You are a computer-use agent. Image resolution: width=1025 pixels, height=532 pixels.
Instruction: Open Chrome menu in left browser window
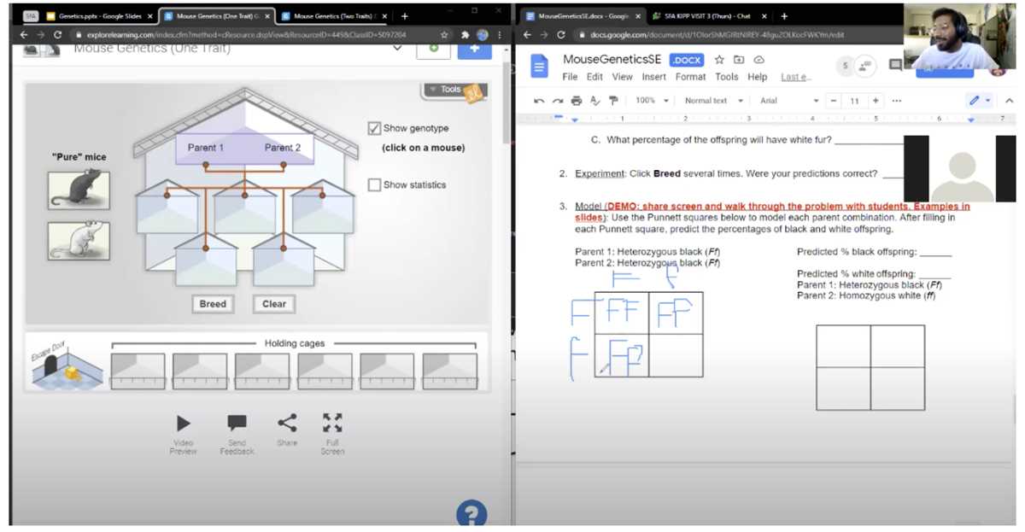[x=499, y=34]
